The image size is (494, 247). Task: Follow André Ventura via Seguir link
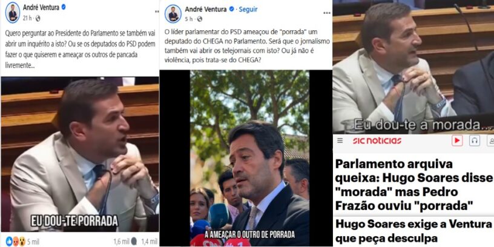(x=248, y=10)
